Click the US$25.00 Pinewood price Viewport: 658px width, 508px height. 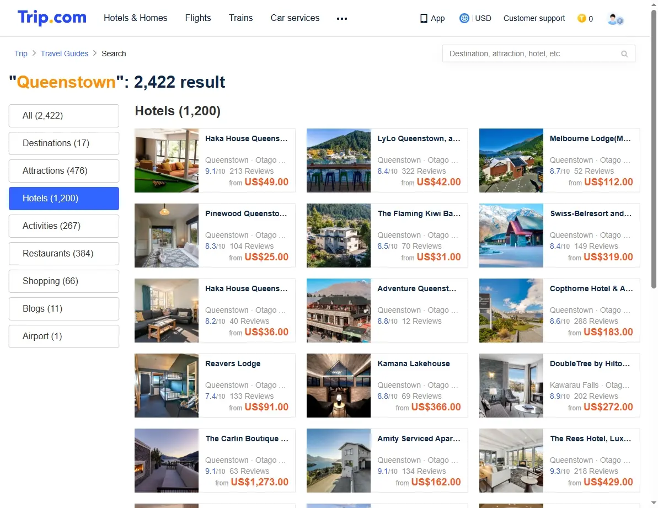(266, 256)
